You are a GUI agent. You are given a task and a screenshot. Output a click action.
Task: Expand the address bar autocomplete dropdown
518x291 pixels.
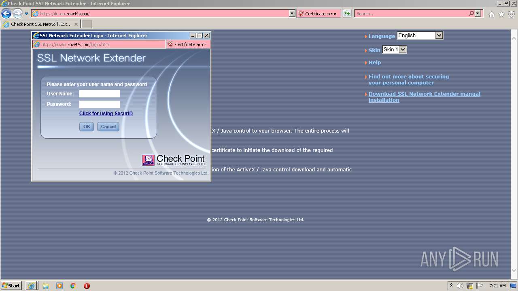click(292, 14)
